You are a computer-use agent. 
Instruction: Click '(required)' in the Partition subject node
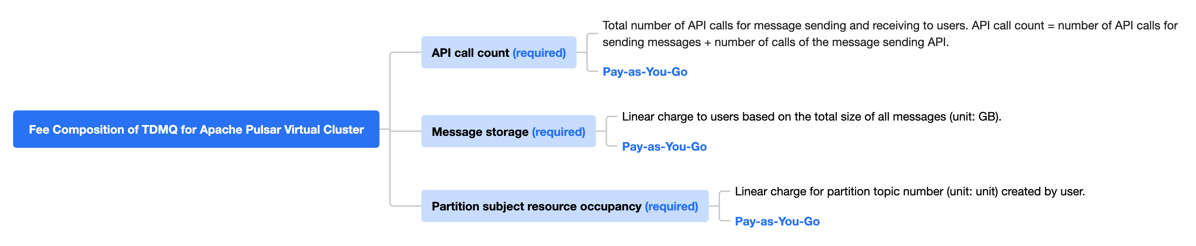coord(671,206)
